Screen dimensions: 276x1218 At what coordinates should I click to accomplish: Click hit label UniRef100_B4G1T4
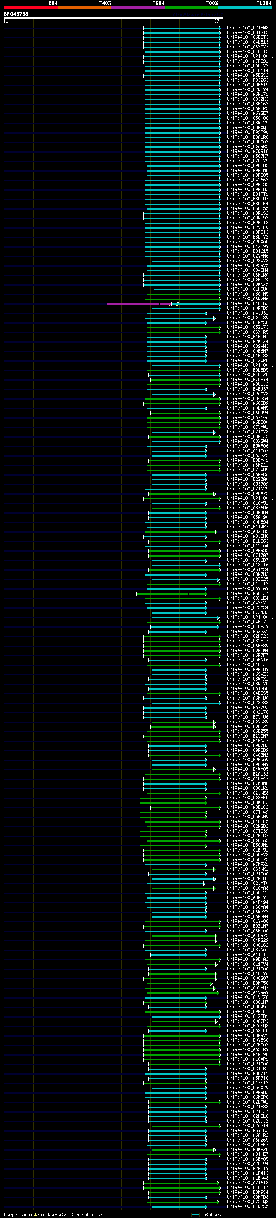[248, 70]
